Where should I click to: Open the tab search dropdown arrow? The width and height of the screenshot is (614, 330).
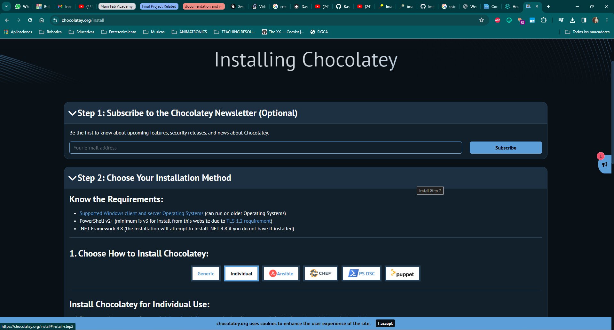pos(6,6)
